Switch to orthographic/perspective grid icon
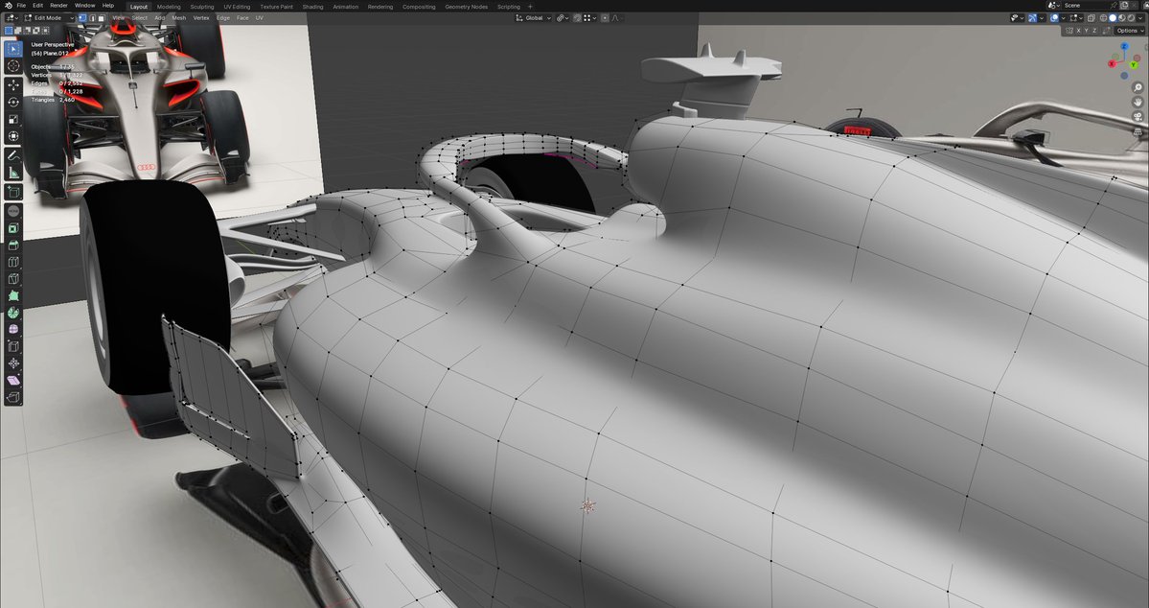 pos(1138,131)
